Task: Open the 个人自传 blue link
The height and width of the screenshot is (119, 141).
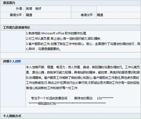Action: tap(15, 61)
